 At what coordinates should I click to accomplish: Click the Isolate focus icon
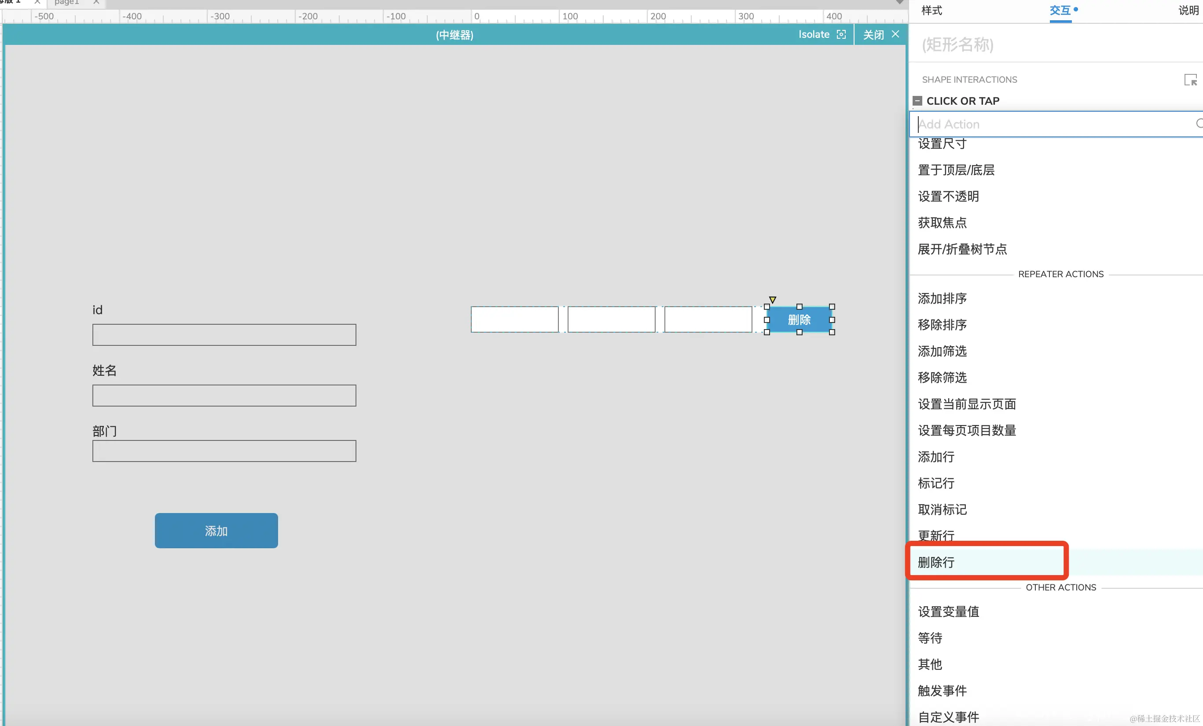(841, 35)
